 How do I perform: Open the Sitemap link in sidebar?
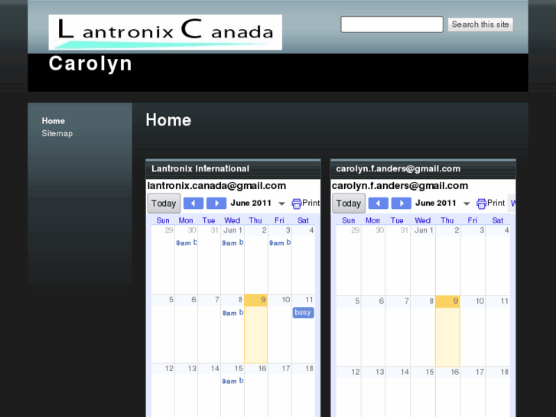coord(57,133)
